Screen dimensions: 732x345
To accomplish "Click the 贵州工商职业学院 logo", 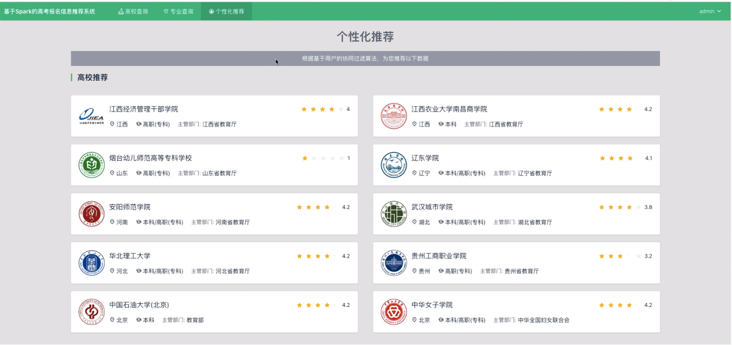I will (394, 263).
